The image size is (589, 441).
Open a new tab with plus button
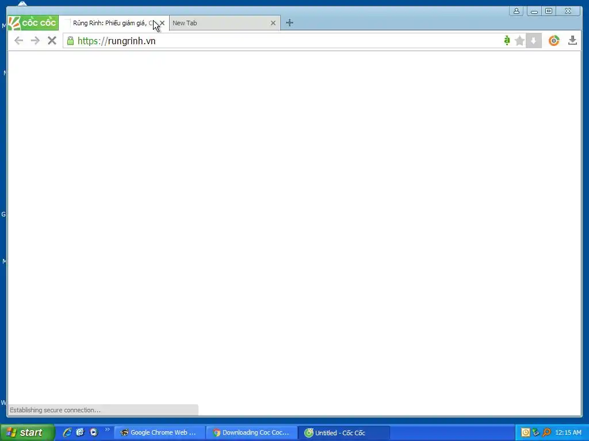pos(289,23)
